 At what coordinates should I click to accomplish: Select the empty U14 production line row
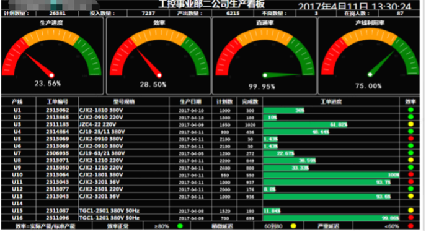[210, 204]
